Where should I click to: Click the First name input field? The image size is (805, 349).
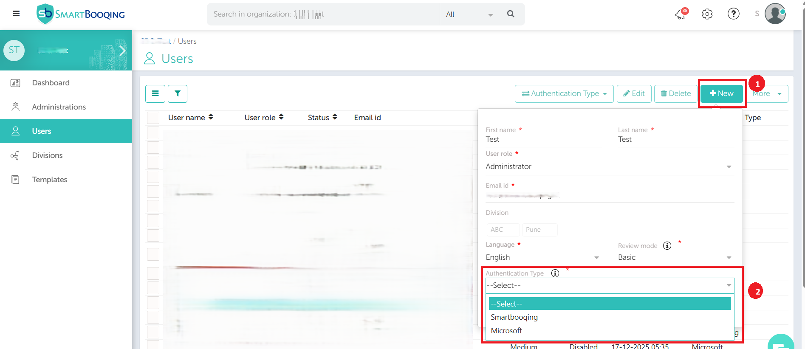543,139
